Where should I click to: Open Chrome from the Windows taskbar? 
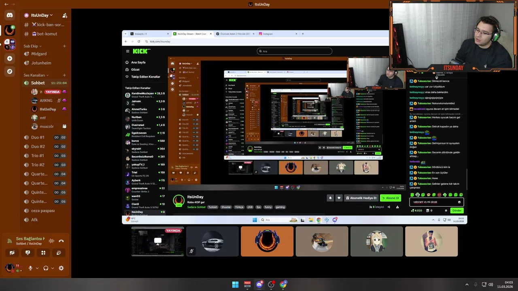coord(283,285)
